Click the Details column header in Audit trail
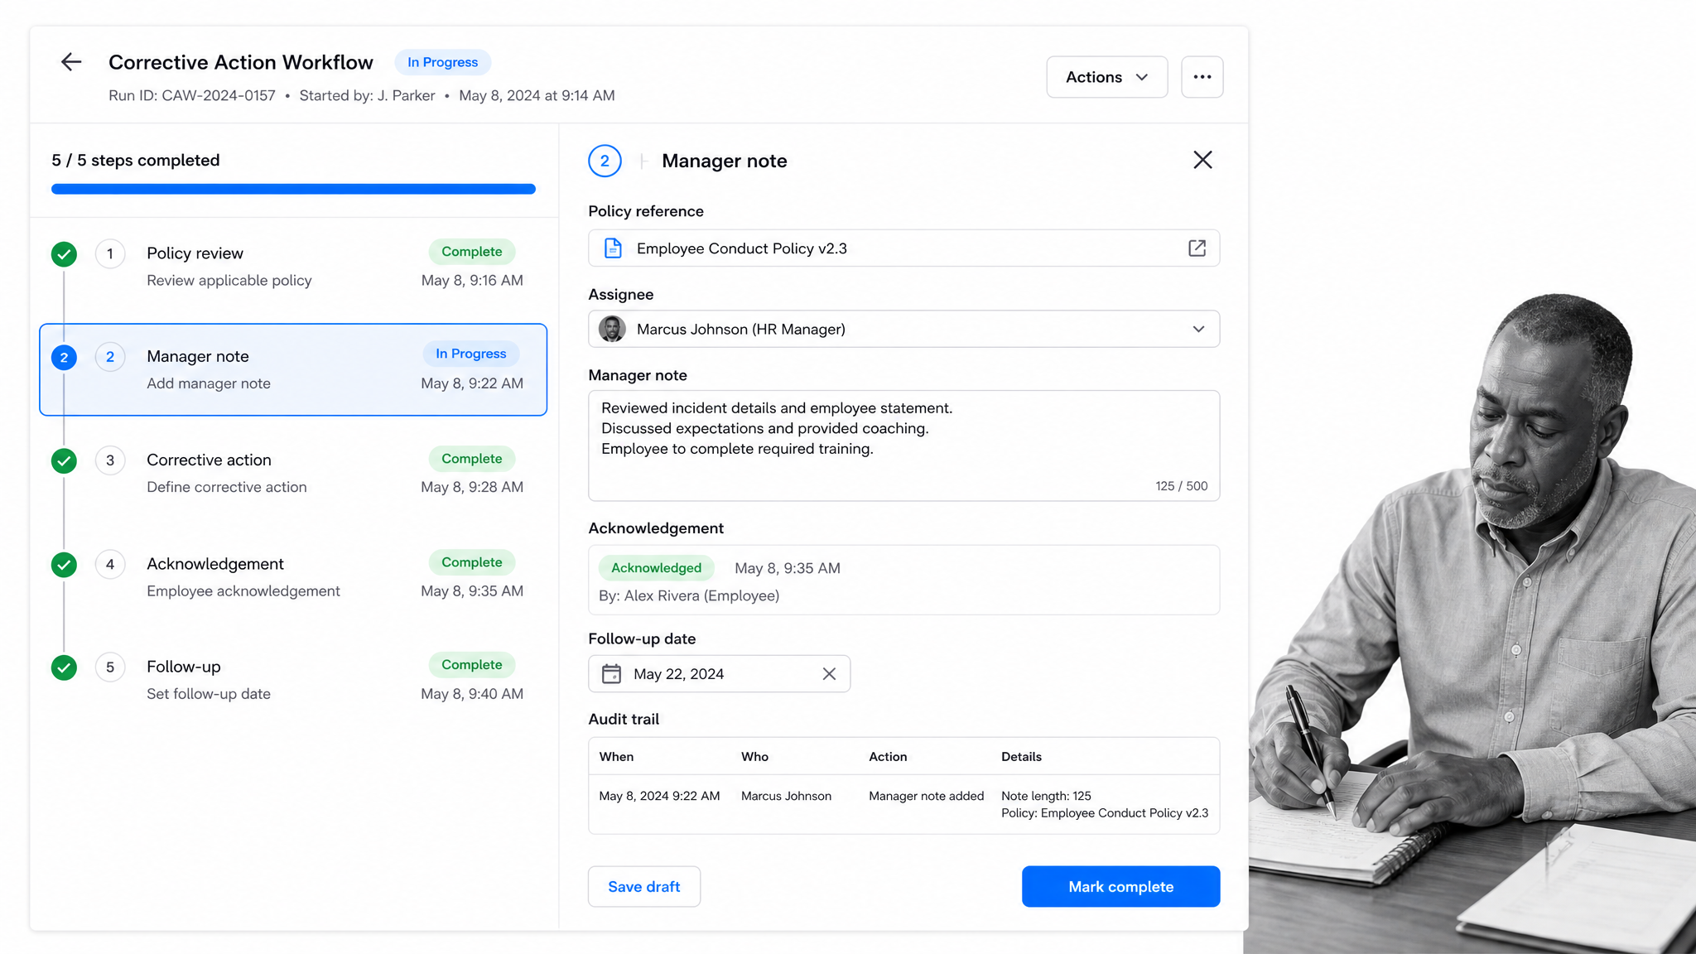Screen dimensions: 1696x954 [x=1021, y=757]
